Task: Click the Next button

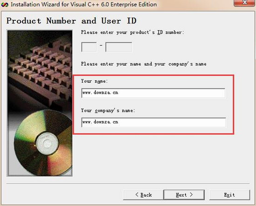Action: (x=184, y=195)
